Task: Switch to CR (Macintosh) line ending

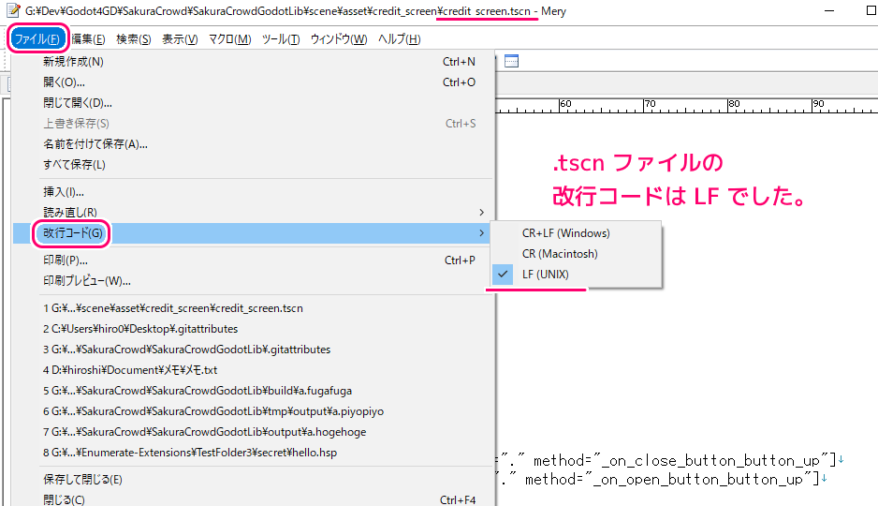Action: click(559, 254)
